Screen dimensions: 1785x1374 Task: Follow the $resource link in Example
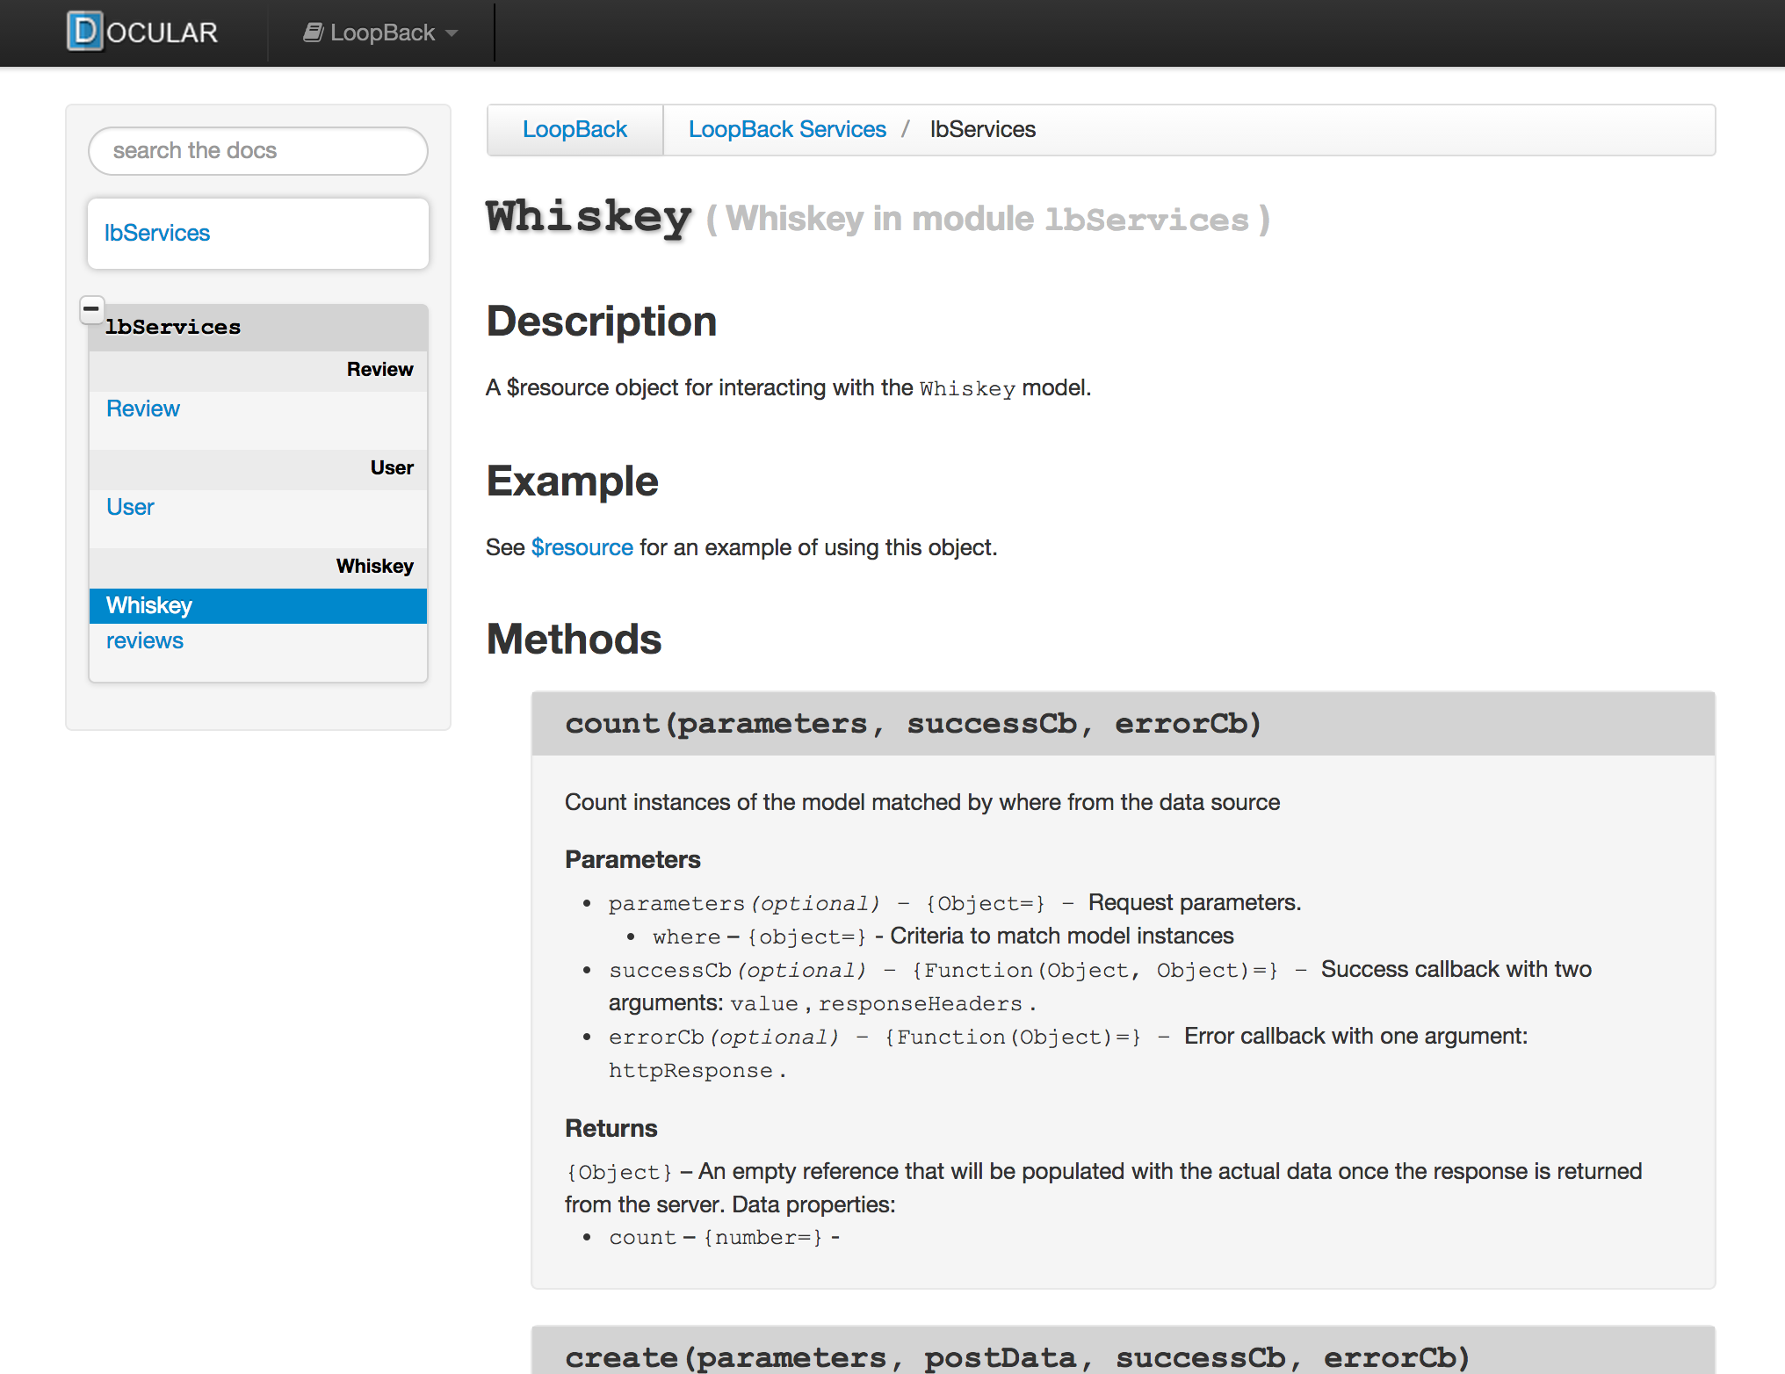pyautogui.click(x=582, y=547)
